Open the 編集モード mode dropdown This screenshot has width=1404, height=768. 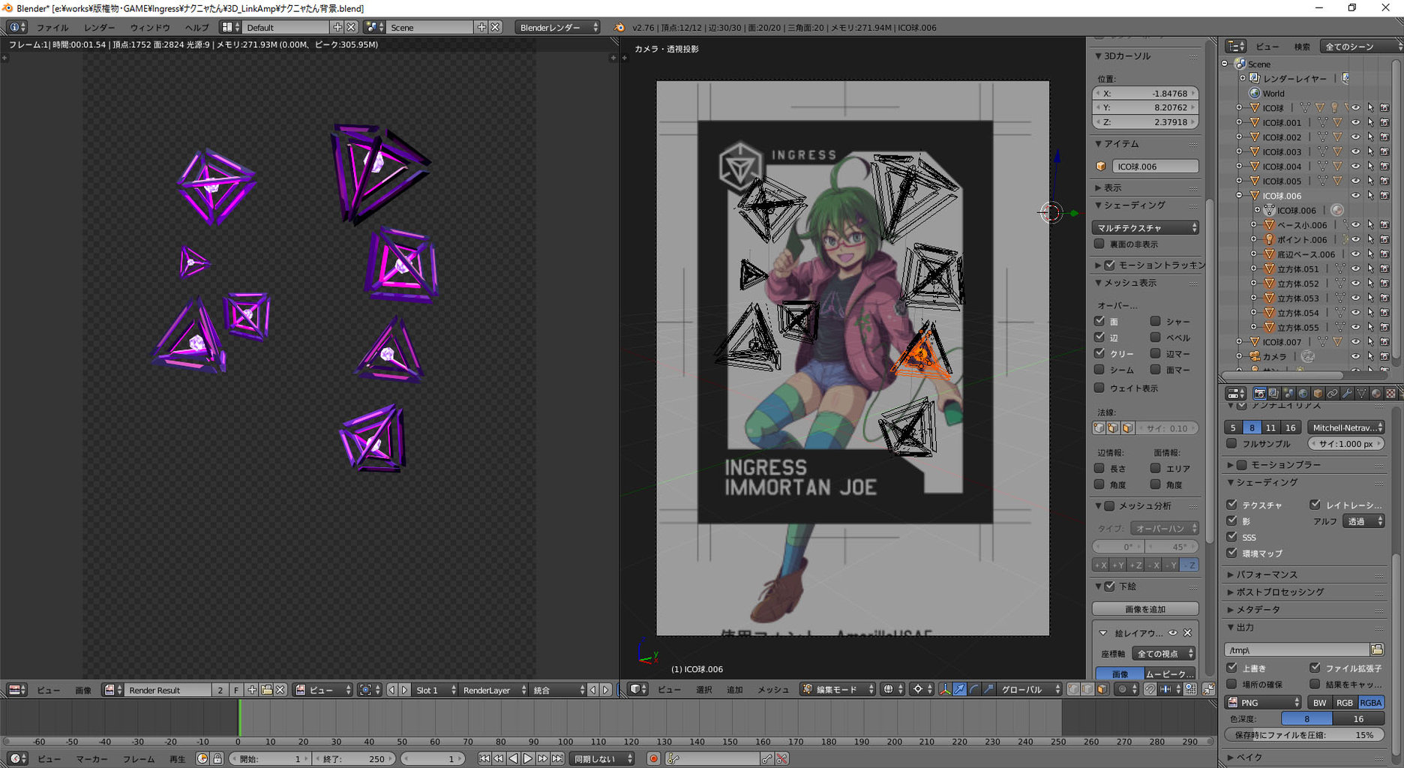pyautogui.click(x=838, y=689)
